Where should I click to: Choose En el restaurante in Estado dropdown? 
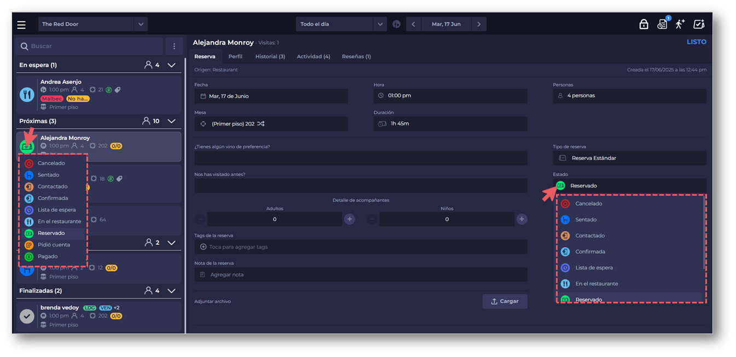629,284
